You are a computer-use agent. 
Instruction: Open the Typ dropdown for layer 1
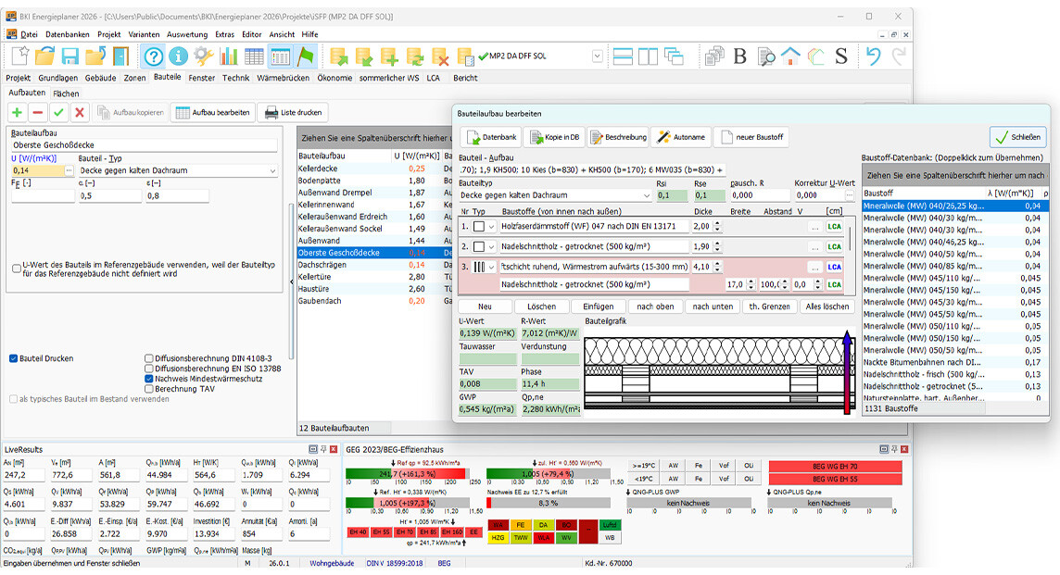(x=492, y=227)
